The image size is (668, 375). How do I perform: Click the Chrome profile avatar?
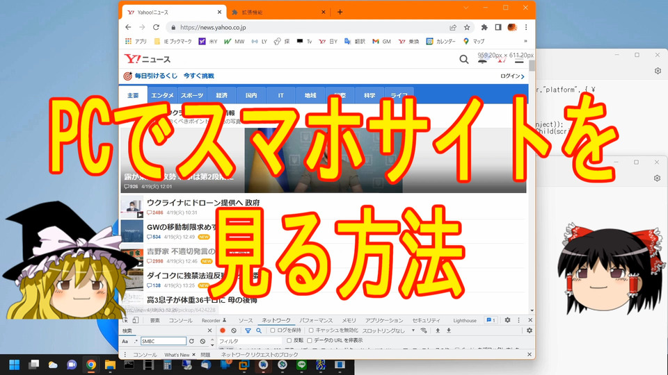512,27
